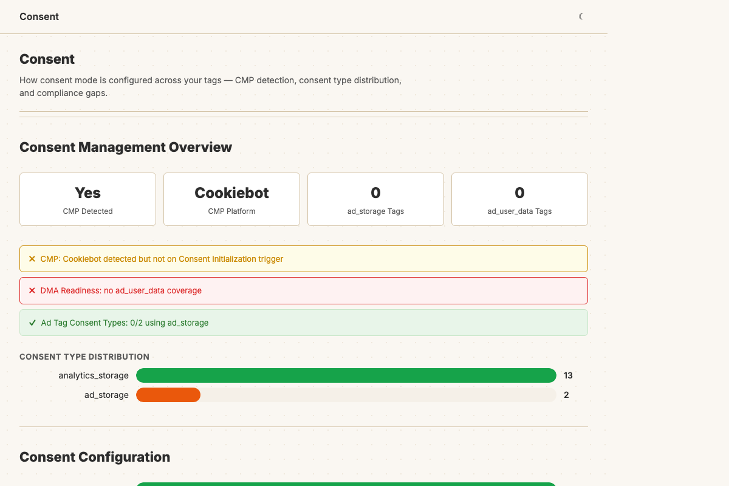Click the green analytics_storage bar
This screenshot has height=486, width=729.
pos(346,375)
